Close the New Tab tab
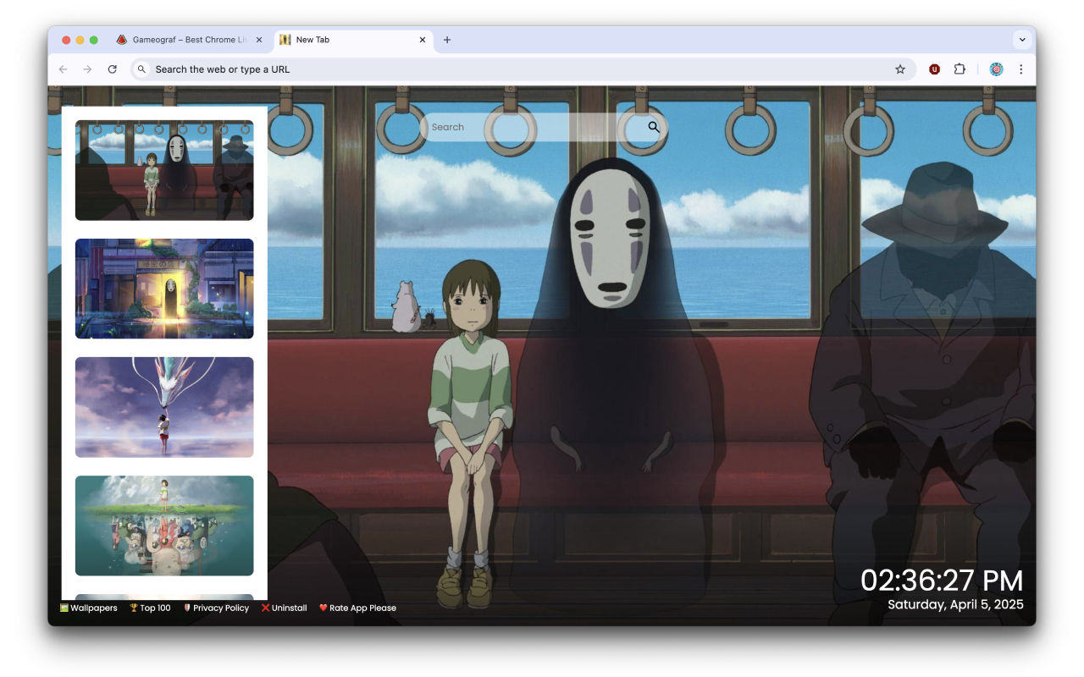The image size is (1084, 677). click(423, 40)
